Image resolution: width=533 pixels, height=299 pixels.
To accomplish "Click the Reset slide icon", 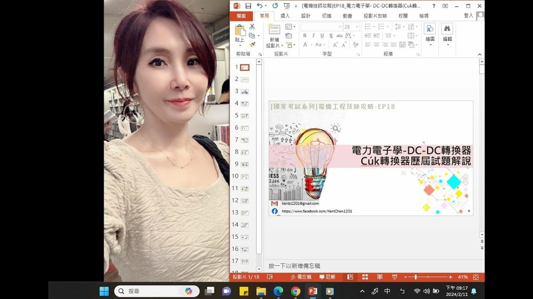I will tap(288, 36).
